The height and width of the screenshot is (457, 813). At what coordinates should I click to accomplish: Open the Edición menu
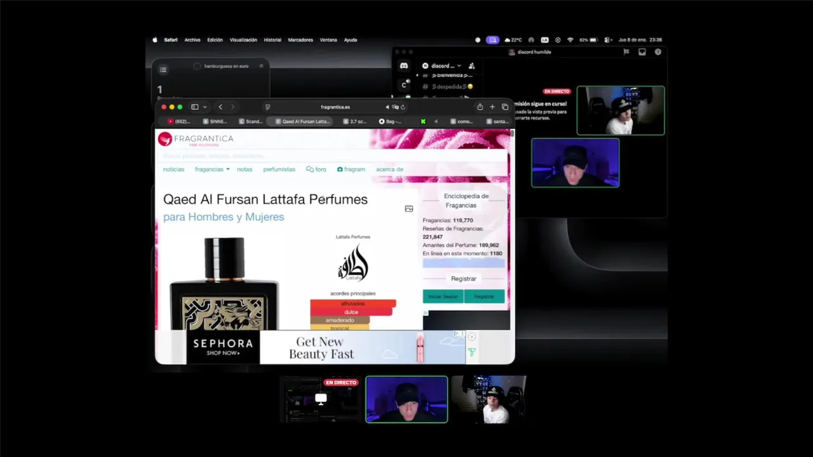(x=215, y=40)
